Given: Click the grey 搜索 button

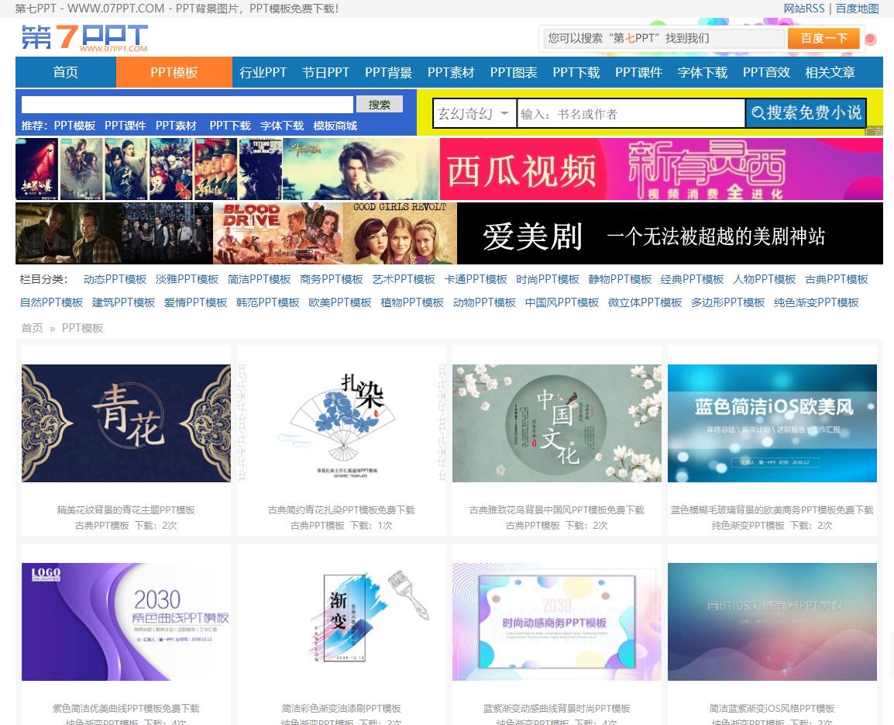Looking at the screenshot, I should click(x=379, y=105).
